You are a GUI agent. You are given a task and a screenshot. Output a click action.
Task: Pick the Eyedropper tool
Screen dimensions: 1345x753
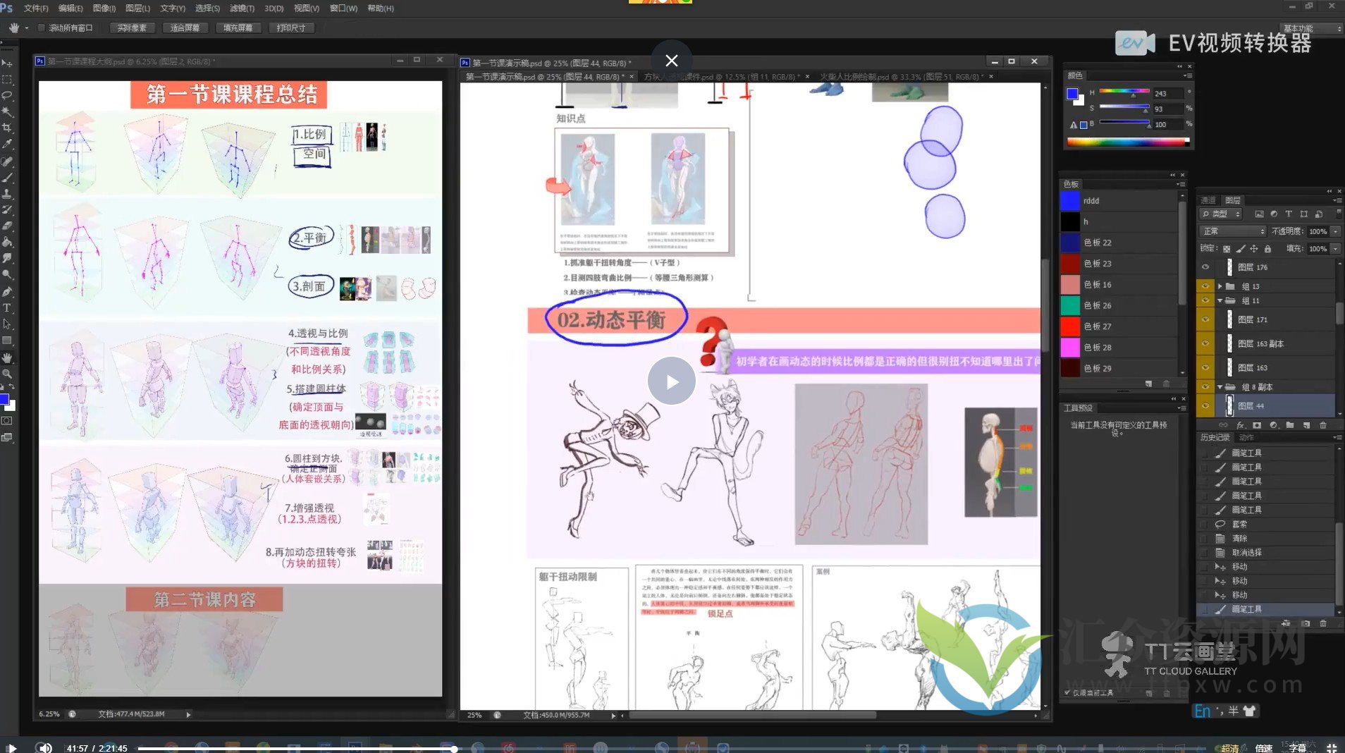click(7, 144)
